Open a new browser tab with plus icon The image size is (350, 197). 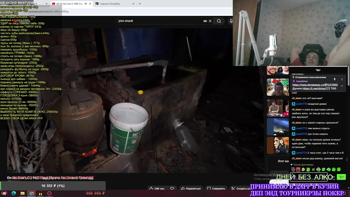point(140,4)
